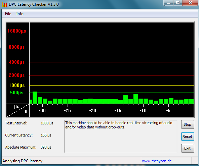Click the Exit button
This screenshot has width=199, height=166.
pyautogui.click(x=188, y=148)
